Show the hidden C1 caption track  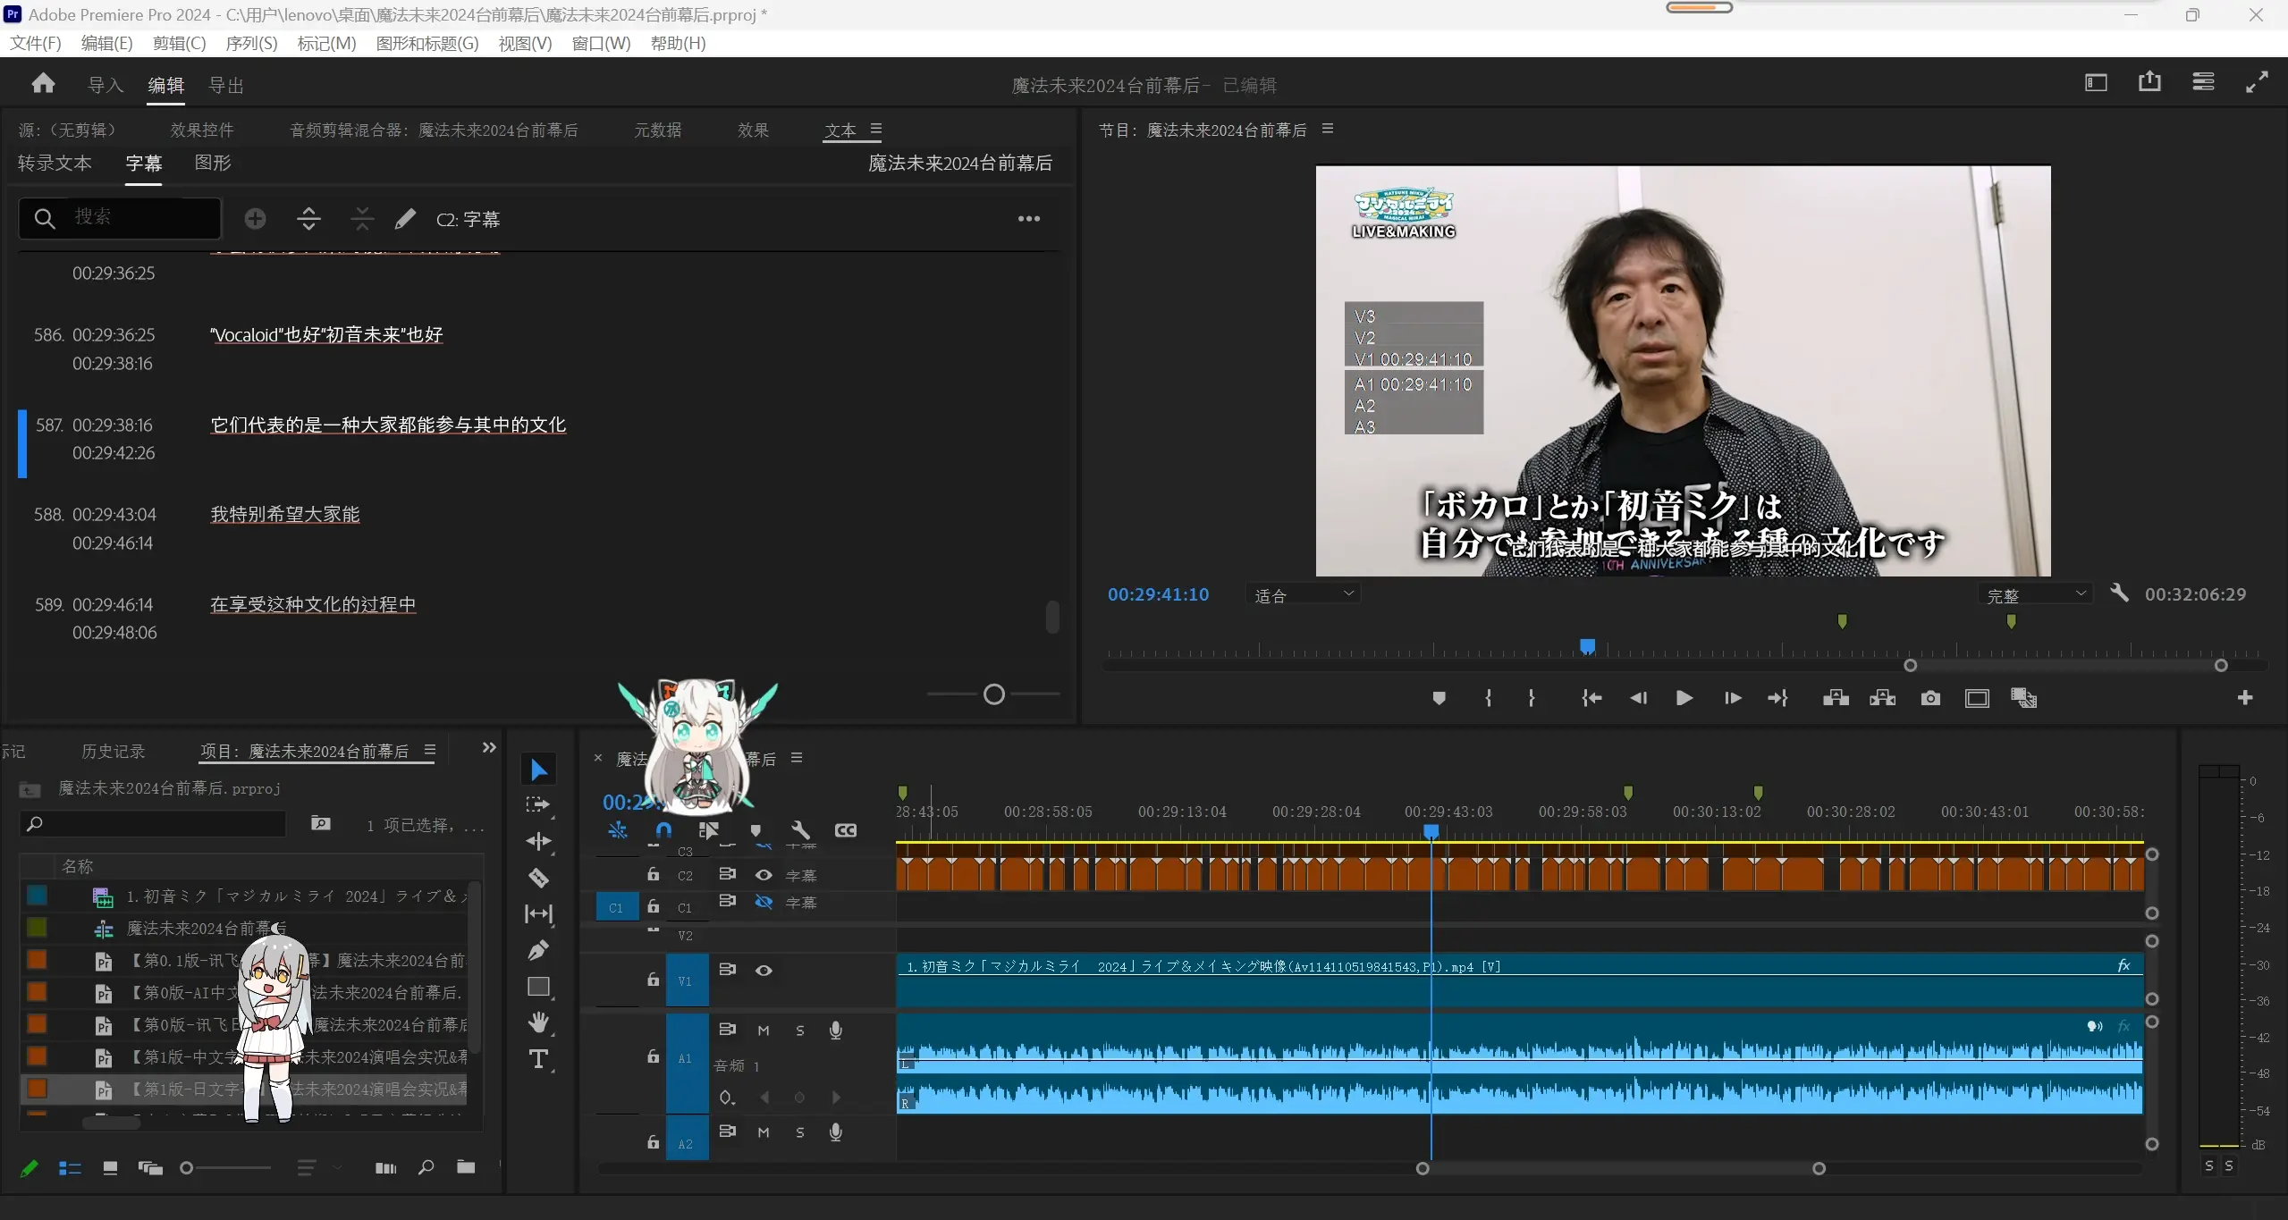[x=764, y=902]
